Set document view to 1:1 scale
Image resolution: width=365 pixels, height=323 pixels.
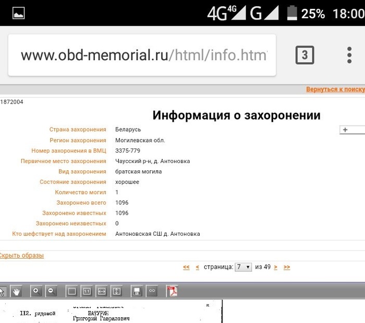click(87, 291)
